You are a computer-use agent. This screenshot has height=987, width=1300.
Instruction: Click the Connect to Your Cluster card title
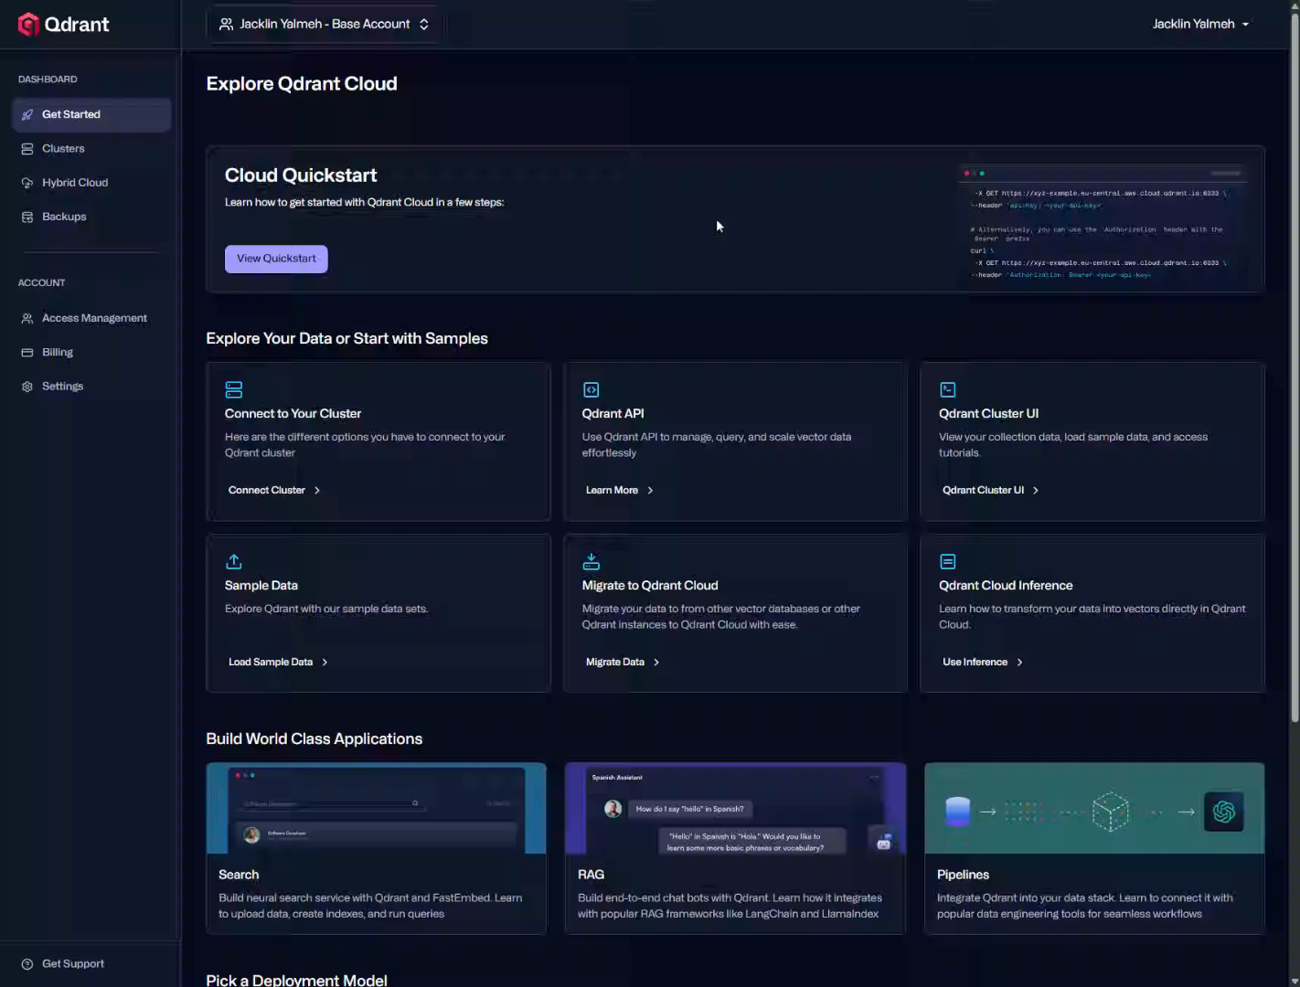(x=293, y=414)
